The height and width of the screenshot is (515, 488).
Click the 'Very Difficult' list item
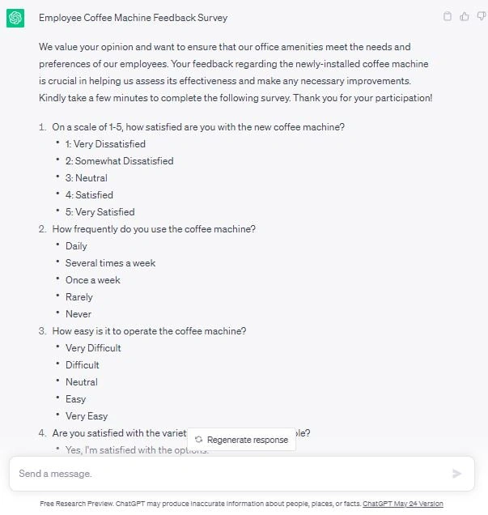tap(93, 348)
